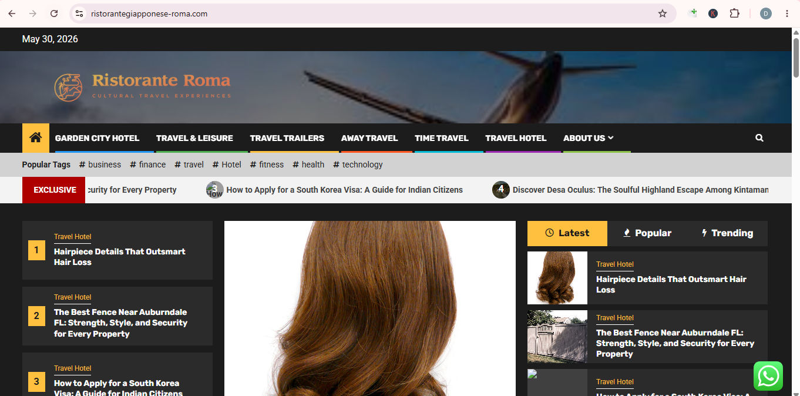
Task: Switch to the Popular tab
Action: 647,233
